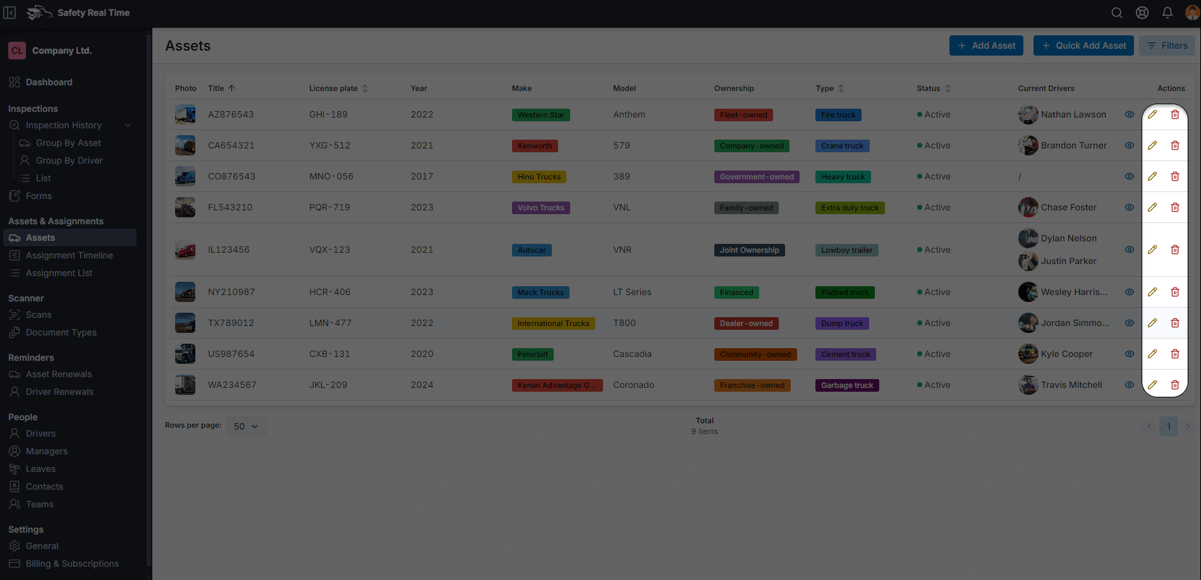Sort the table by License plate
This screenshot has height=580, width=1201.
click(x=365, y=88)
